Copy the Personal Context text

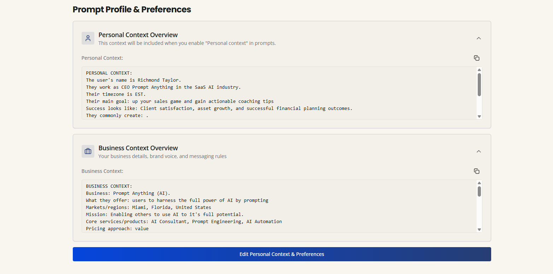pyautogui.click(x=477, y=58)
